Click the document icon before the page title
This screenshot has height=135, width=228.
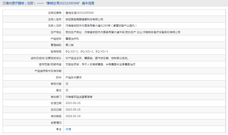(x=4, y=3)
